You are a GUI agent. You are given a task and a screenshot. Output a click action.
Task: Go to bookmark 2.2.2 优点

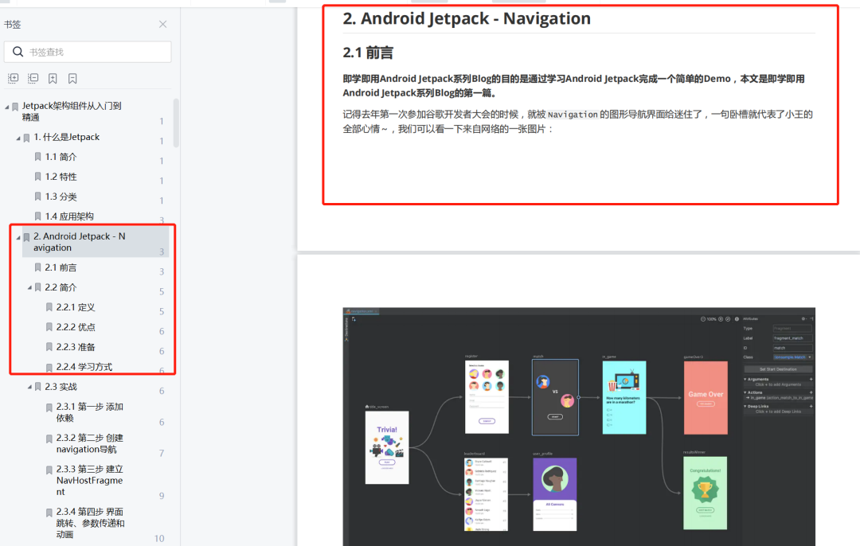[75, 326]
